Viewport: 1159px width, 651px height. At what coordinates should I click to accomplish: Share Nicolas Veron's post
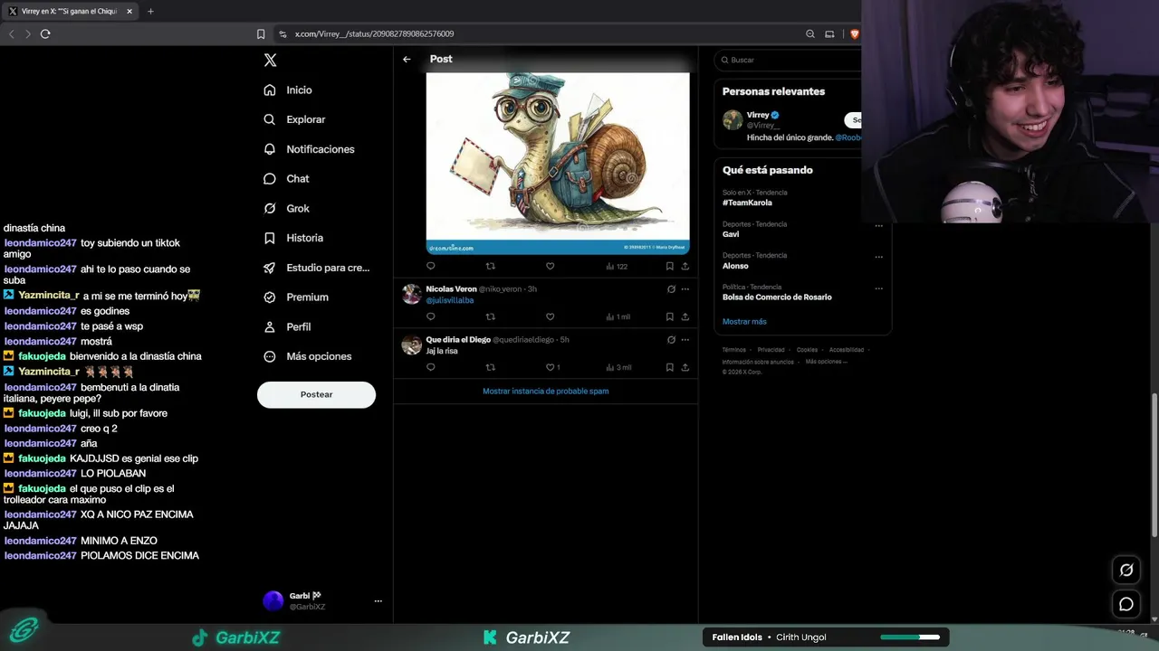[685, 317]
